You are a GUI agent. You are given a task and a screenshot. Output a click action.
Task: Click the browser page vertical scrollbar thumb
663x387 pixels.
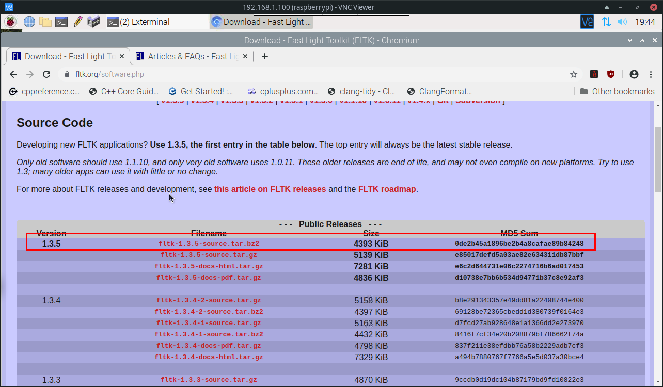pyautogui.click(x=658, y=159)
